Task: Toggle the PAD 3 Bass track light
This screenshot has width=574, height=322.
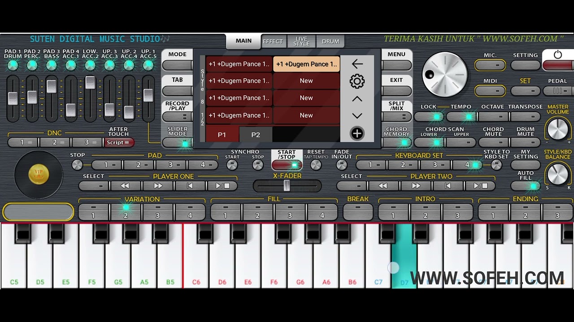Action: pos(52,65)
